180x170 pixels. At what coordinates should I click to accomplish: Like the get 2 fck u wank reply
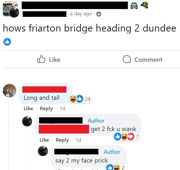pyautogui.click(x=44, y=140)
